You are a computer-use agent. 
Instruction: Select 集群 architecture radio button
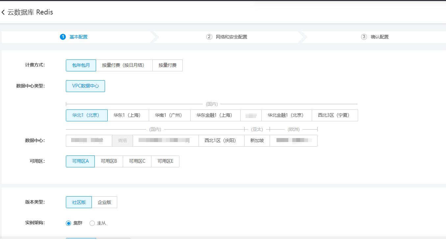click(x=69, y=223)
